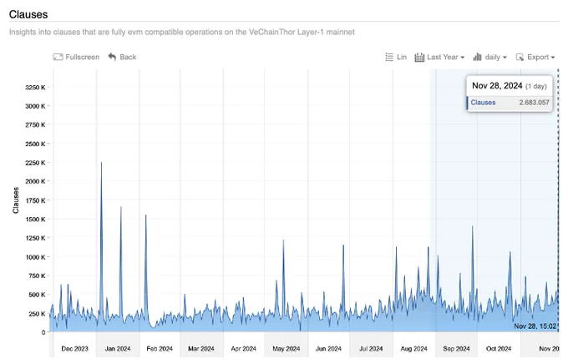Open the Export dropdown arrow
Viewport: 568px width, 364px height.
pos(553,58)
